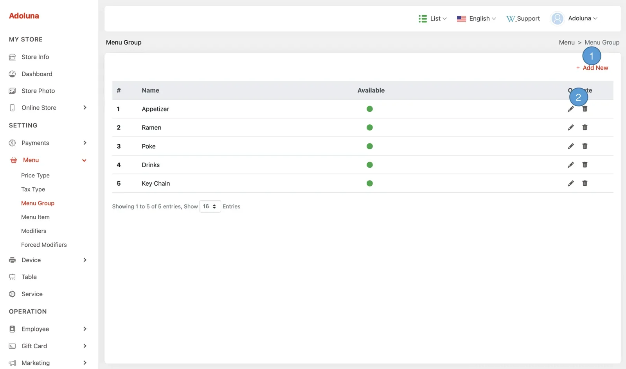Click the Add New link
Viewport: 626px width, 369px height.
click(x=592, y=68)
